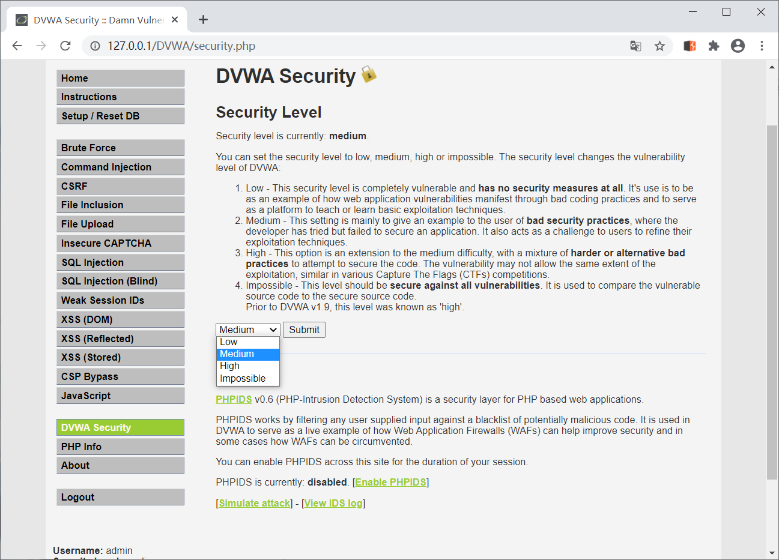Open Setup / Reset DB
779x560 pixels.
pyautogui.click(x=120, y=116)
